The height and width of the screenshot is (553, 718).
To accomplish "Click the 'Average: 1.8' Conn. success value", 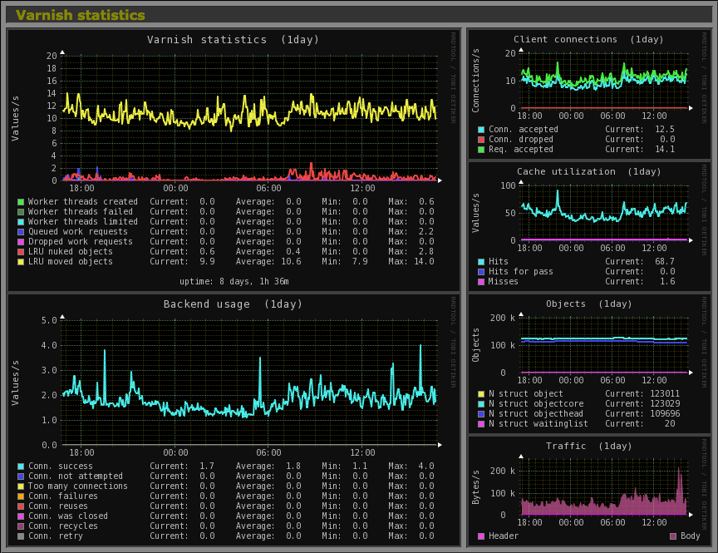I will pos(268,466).
